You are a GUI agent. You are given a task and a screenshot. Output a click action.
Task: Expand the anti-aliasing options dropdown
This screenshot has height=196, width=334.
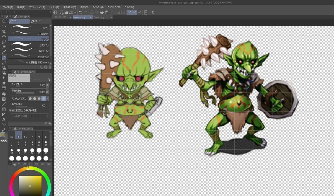pyautogui.click(x=47, y=99)
